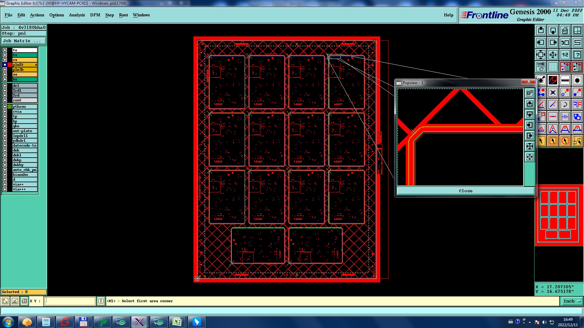Select the mirror feature tool icon
The image size is (584, 328).
577,105
